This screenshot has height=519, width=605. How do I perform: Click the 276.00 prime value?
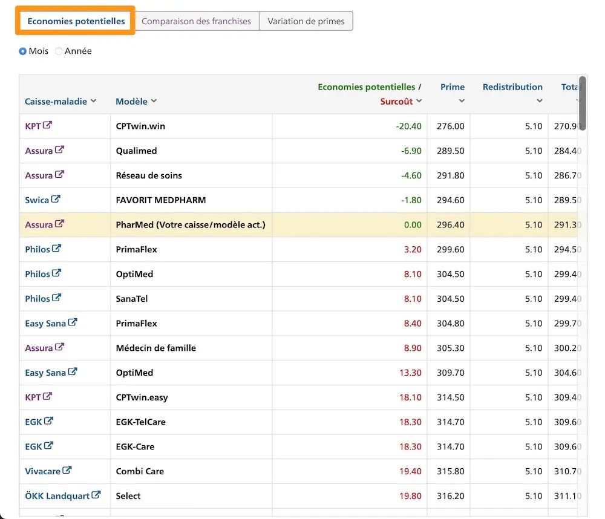click(450, 126)
